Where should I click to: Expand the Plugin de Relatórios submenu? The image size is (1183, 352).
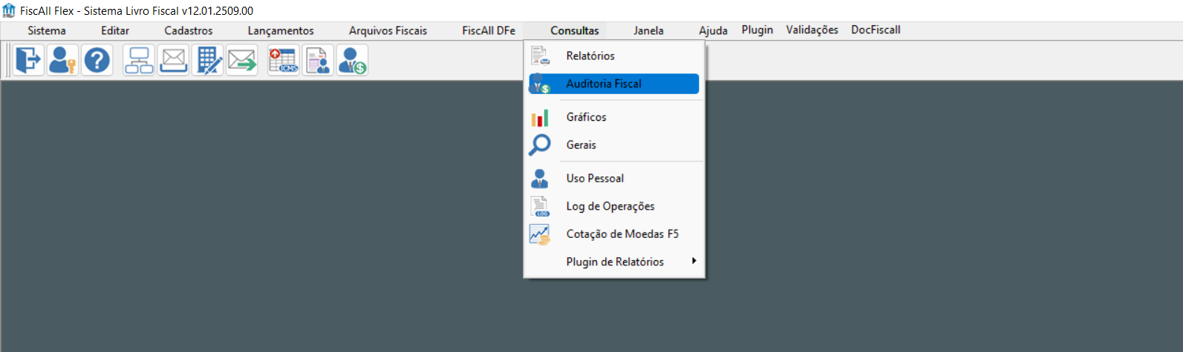[x=615, y=262]
